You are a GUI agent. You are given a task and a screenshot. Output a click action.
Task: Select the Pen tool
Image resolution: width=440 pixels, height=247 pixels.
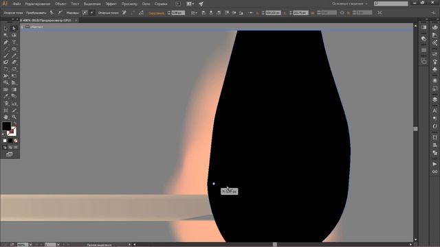tap(6, 43)
